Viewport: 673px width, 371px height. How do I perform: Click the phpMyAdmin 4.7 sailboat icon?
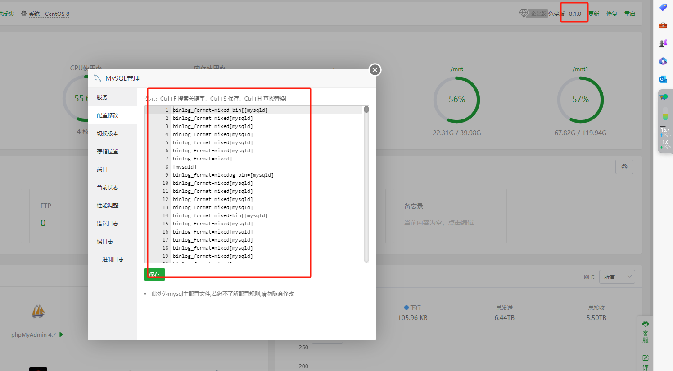38,311
